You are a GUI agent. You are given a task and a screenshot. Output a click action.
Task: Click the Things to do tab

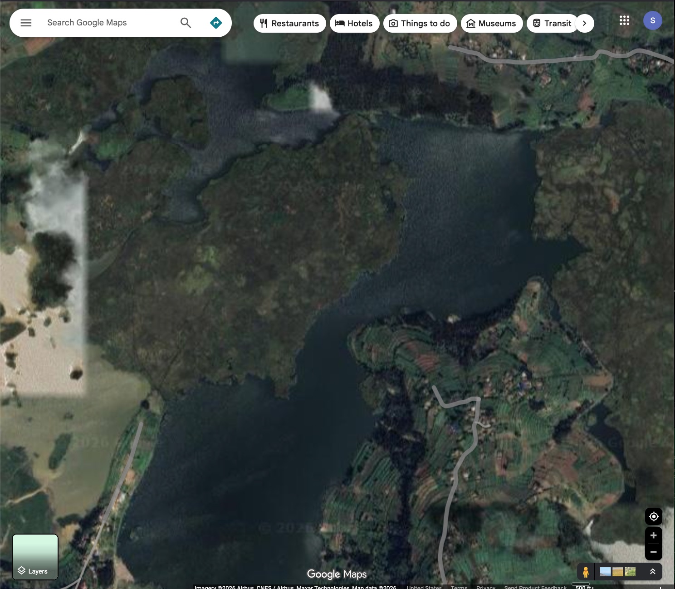point(420,23)
